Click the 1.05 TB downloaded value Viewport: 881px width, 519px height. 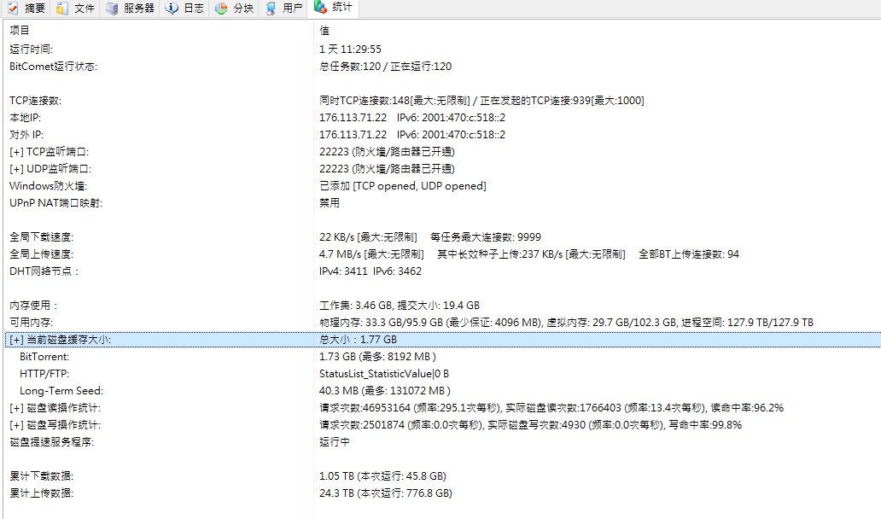point(382,476)
